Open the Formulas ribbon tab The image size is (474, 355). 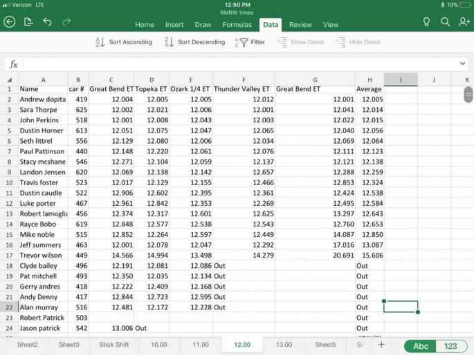click(x=237, y=25)
